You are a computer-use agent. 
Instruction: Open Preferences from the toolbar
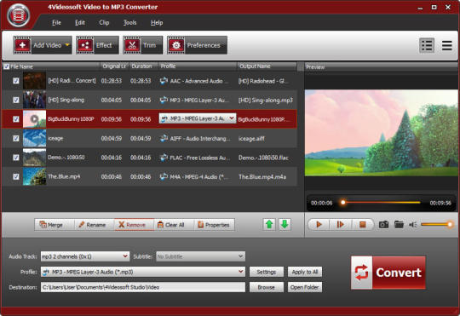point(197,45)
